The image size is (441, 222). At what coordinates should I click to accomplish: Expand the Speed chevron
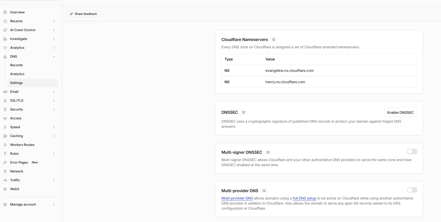click(54, 127)
